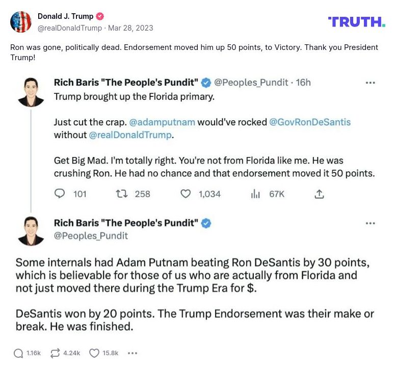Like the post via the 15.8k heart
This screenshot has height=369, width=396.
tap(94, 353)
